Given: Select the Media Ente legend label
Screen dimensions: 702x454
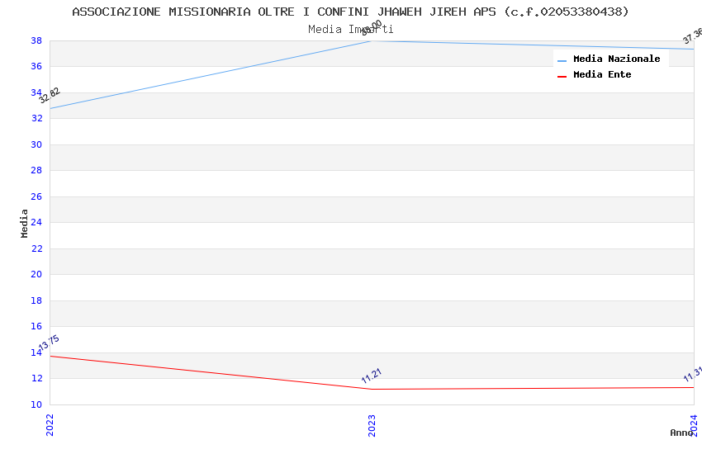Looking at the screenshot, I should click(602, 74).
